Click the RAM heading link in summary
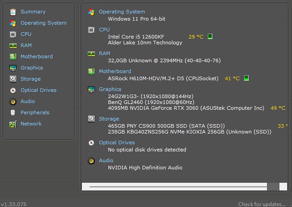The width and height of the screenshot is (292, 207). coord(104,53)
